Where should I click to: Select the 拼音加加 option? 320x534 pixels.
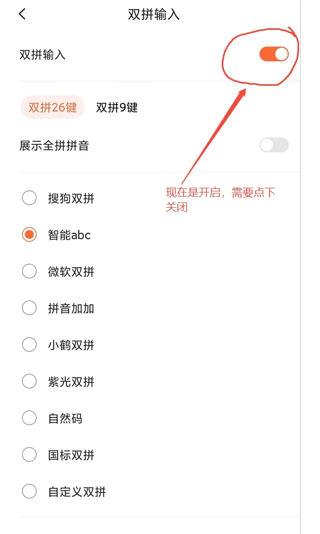tap(29, 308)
